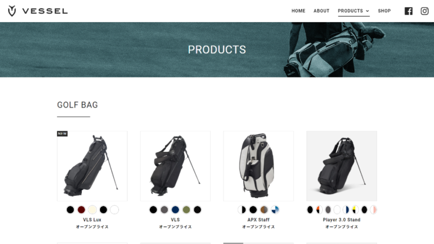Open the Player 3.0 Stand thumbnail
This screenshot has height=244, width=434.
pyautogui.click(x=342, y=166)
